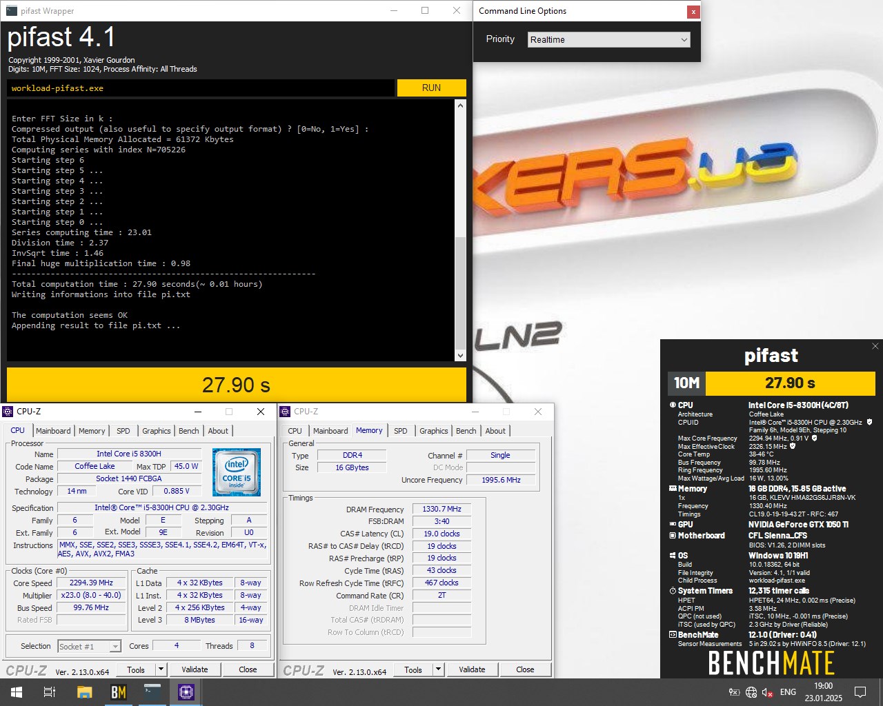Click the Memory section icon in BenchMate overlay
This screenshot has height=706, width=883.
click(673, 489)
